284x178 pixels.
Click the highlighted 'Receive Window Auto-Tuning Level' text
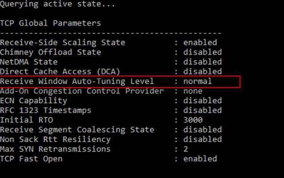pyautogui.click(x=77, y=81)
